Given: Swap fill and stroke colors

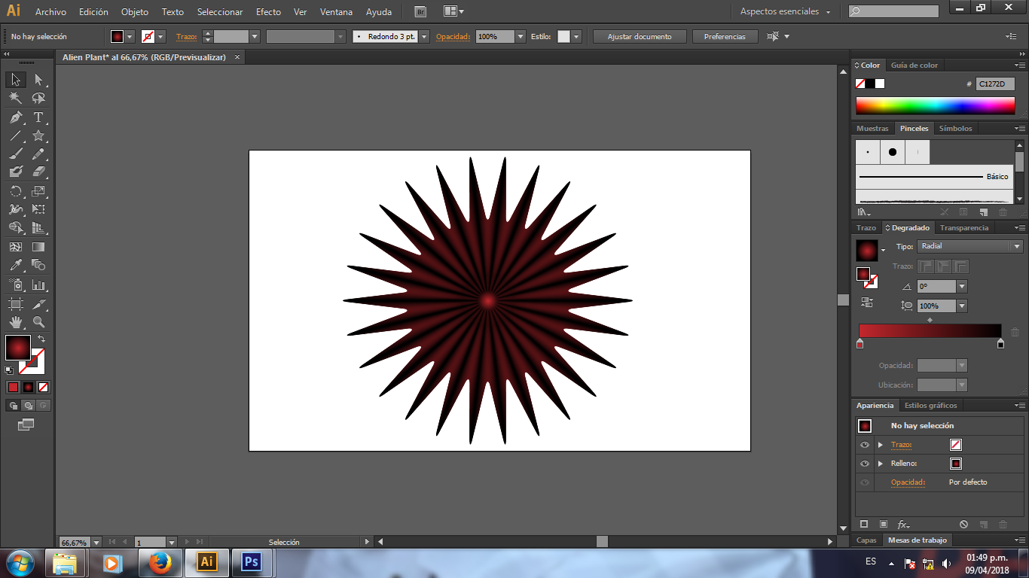Looking at the screenshot, I should (41, 339).
